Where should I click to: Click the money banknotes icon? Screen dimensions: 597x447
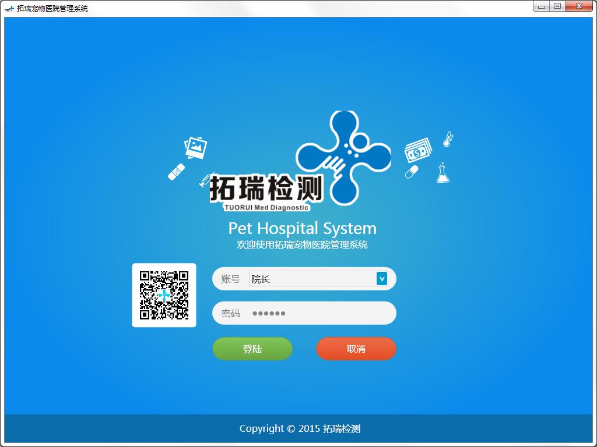coord(418,151)
